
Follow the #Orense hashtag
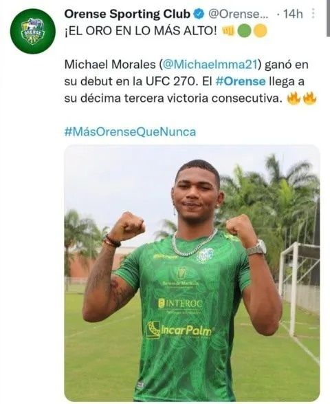(x=241, y=81)
